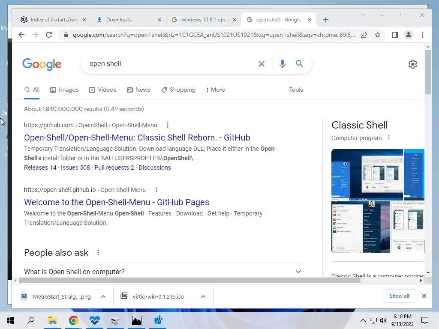
Task: Open Google quick settings gear
Action: click(x=413, y=64)
